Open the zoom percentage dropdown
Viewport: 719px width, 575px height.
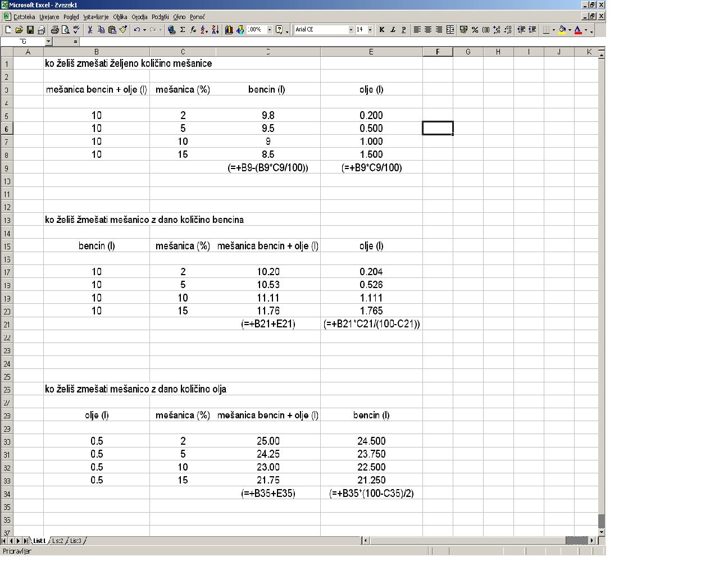click(270, 30)
